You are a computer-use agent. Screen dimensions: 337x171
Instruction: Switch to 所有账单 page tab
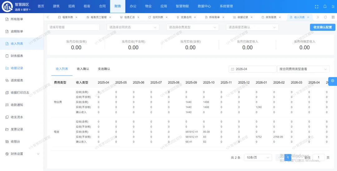(214, 17)
